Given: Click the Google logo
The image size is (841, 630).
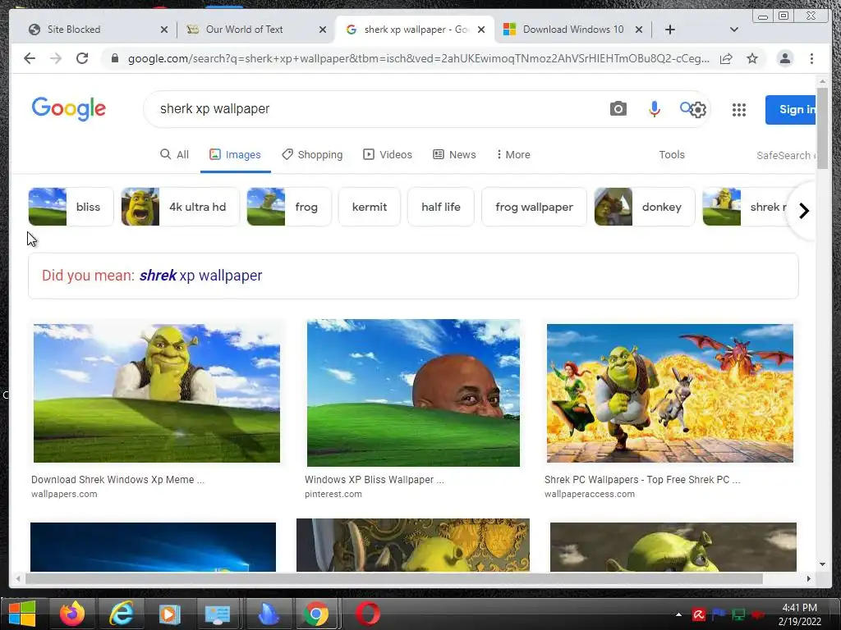Looking at the screenshot, I should tap(69, 109).
